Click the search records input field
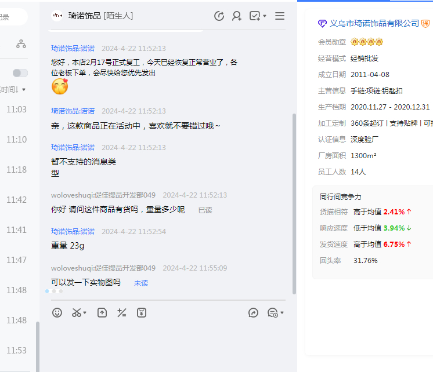Screen dimensions: 433x372 click(12, 17)
